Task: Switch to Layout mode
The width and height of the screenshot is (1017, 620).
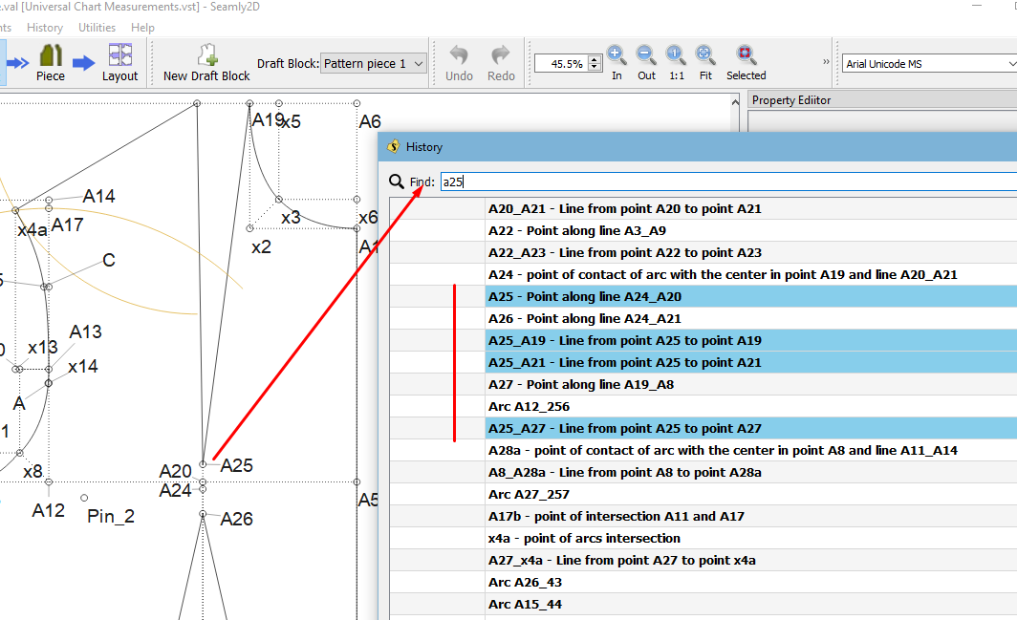Action: (119, 63)
